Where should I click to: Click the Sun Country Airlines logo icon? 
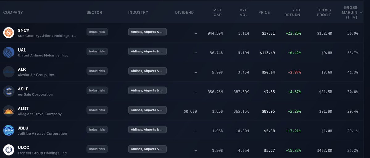coord(9,33)
